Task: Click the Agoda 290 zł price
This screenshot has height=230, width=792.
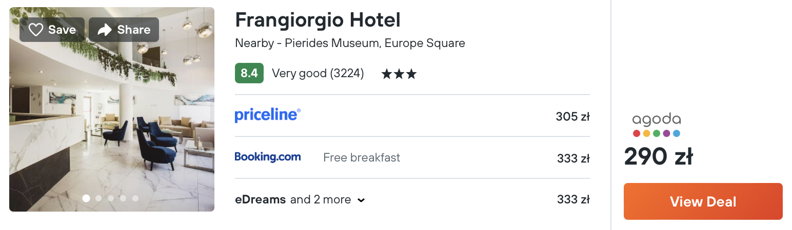Action: point(658,156)
